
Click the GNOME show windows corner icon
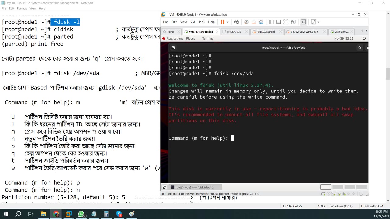click(x=164, y=187)
